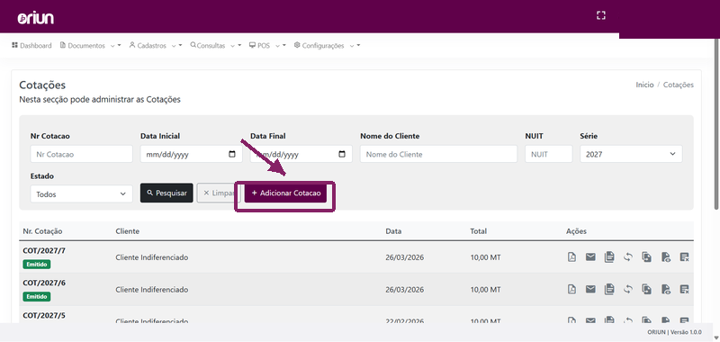Preview COT/2027/7 using document-eye icon
This screenshot has width=720, height=342.
pyautogui.click(x=666, y=257)
